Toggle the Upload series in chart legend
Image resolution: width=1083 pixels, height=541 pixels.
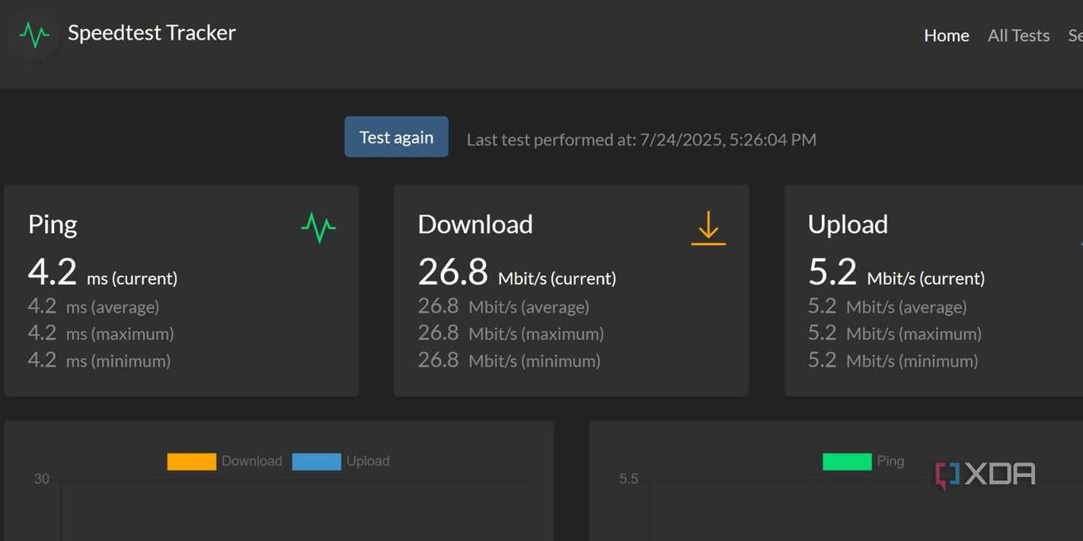[341, 461]
